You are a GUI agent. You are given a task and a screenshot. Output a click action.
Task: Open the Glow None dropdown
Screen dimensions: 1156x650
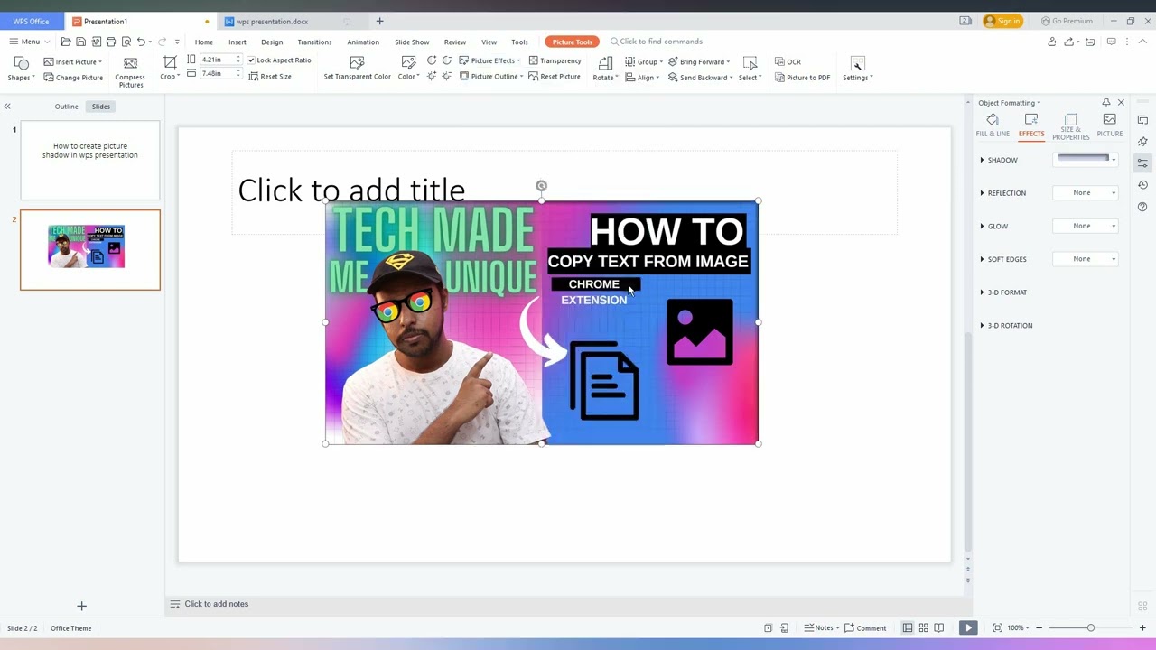point(1086,226)
